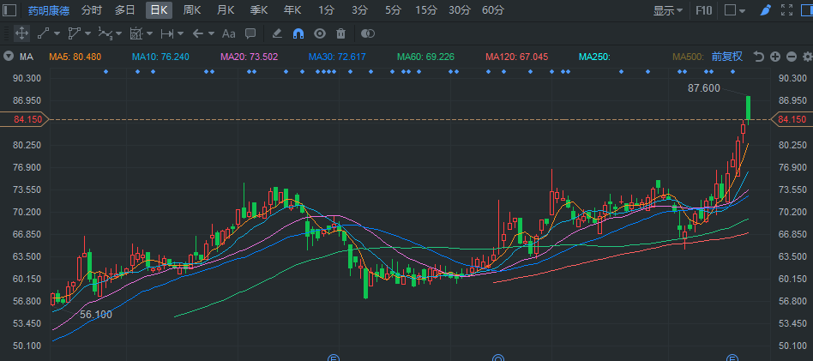Expand range ruler tool dropdown arrow
Screen dimensions: 813x361
(180, 33)
